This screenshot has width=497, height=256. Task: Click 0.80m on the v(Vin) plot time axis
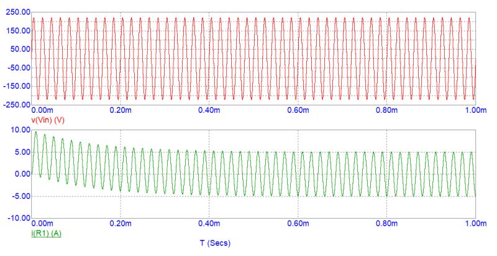coord(386,110)
